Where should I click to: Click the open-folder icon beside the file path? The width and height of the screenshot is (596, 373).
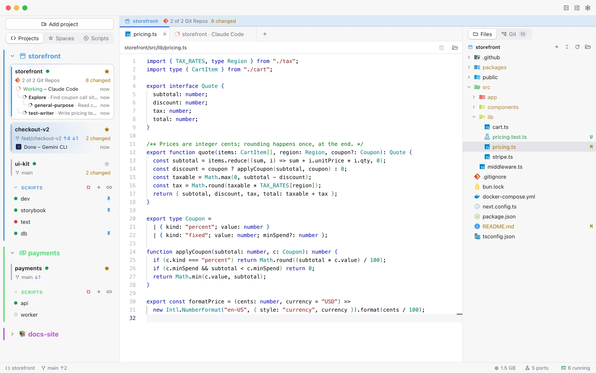click(455, 48)
